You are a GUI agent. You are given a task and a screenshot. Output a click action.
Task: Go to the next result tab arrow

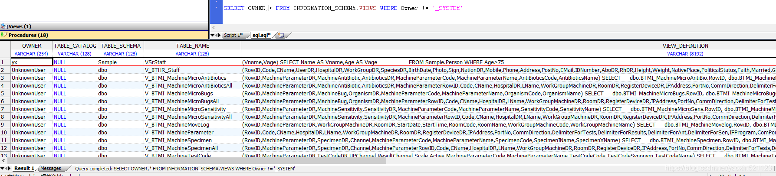10,168
